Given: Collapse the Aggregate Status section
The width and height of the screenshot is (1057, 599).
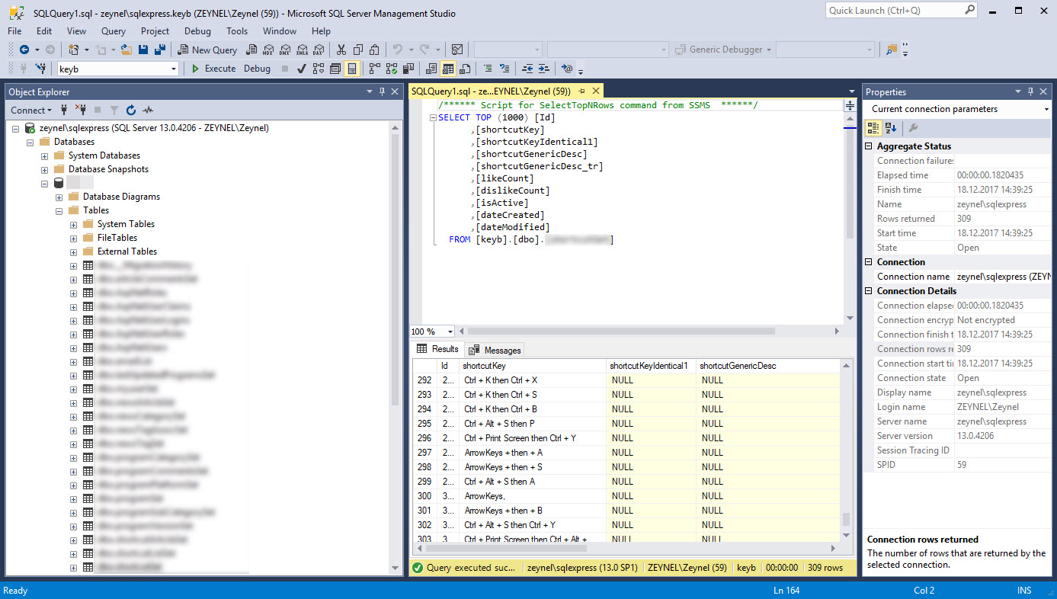Looking at the screenshot, I should (x=870, y=146).
